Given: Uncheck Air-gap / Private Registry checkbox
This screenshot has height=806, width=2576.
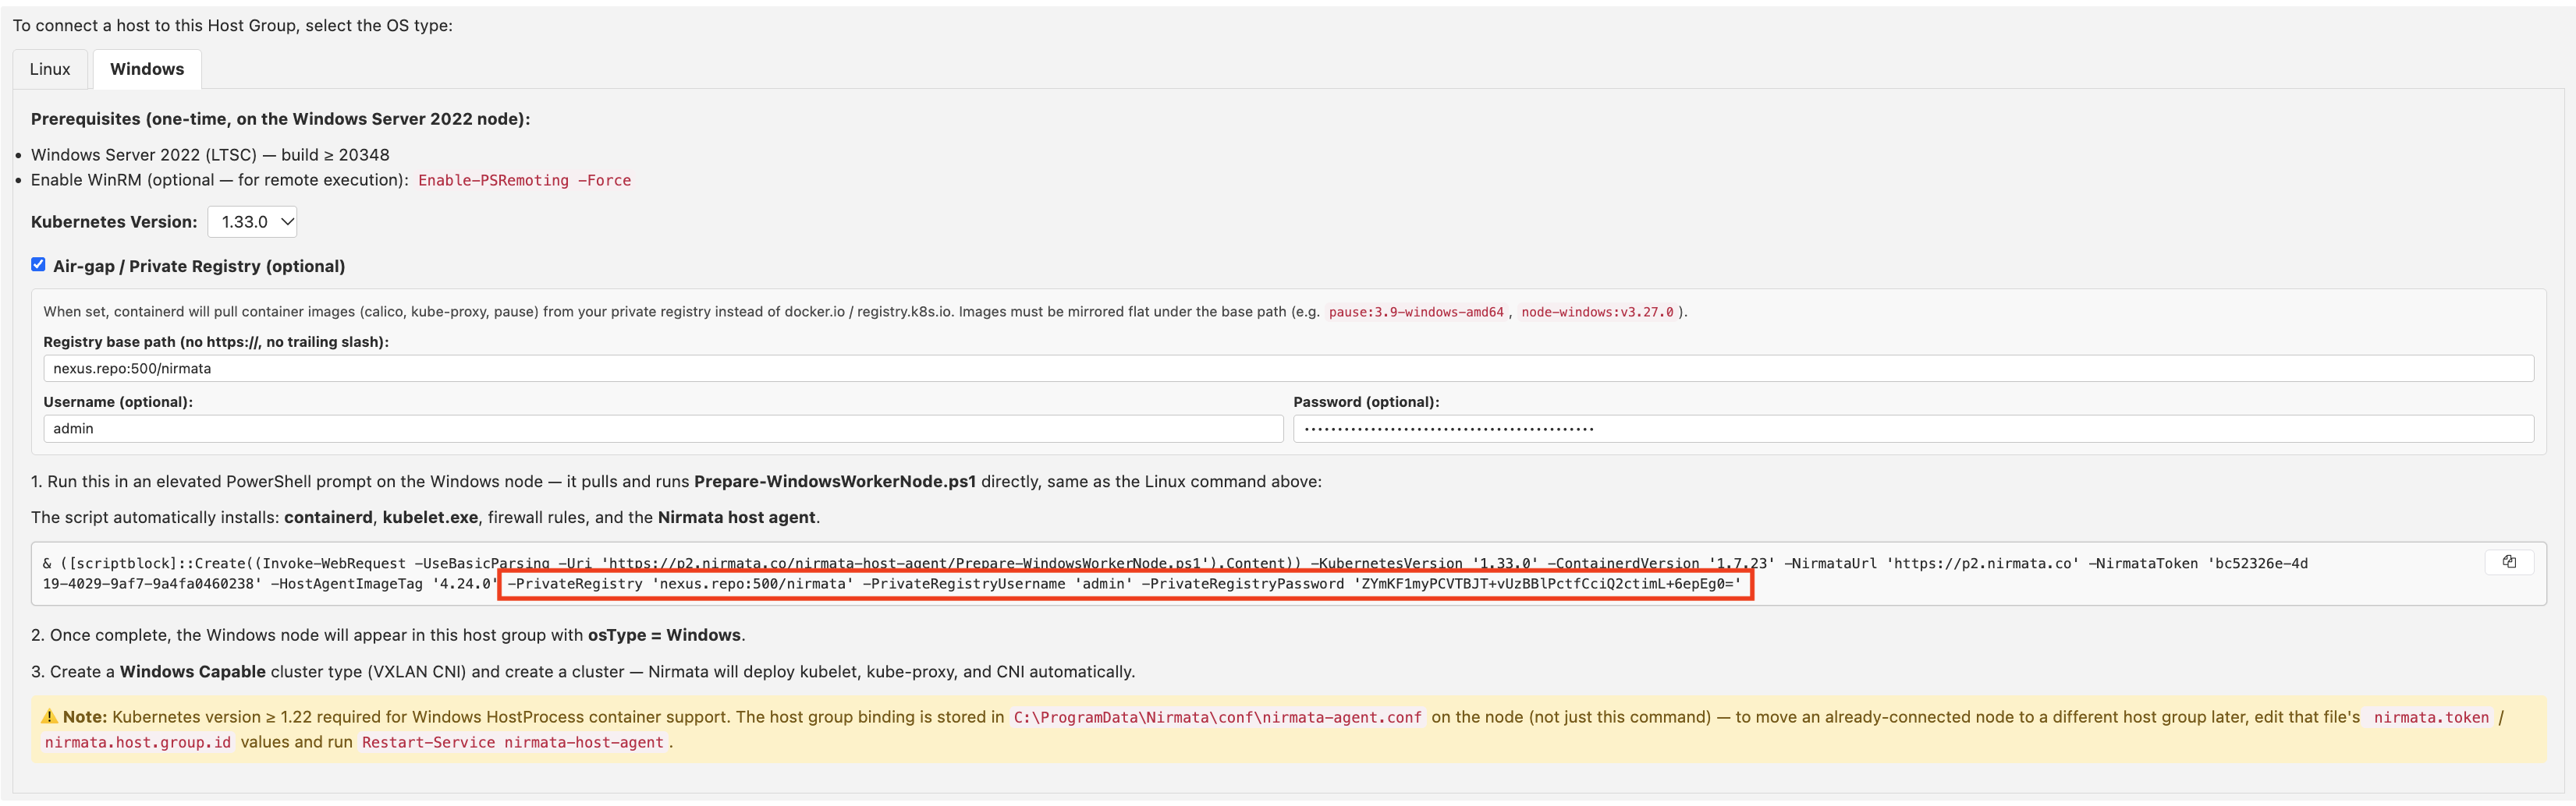Looking at the screenshot, I should click(38, 265).
